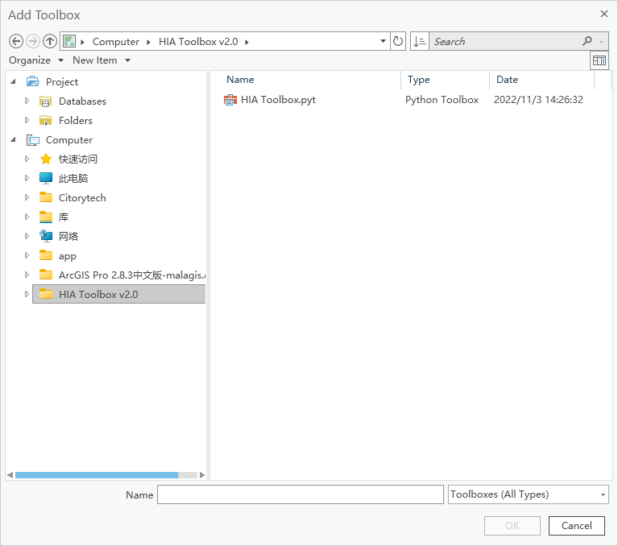Click the Back navigation arrow icon

click(16, 41)
